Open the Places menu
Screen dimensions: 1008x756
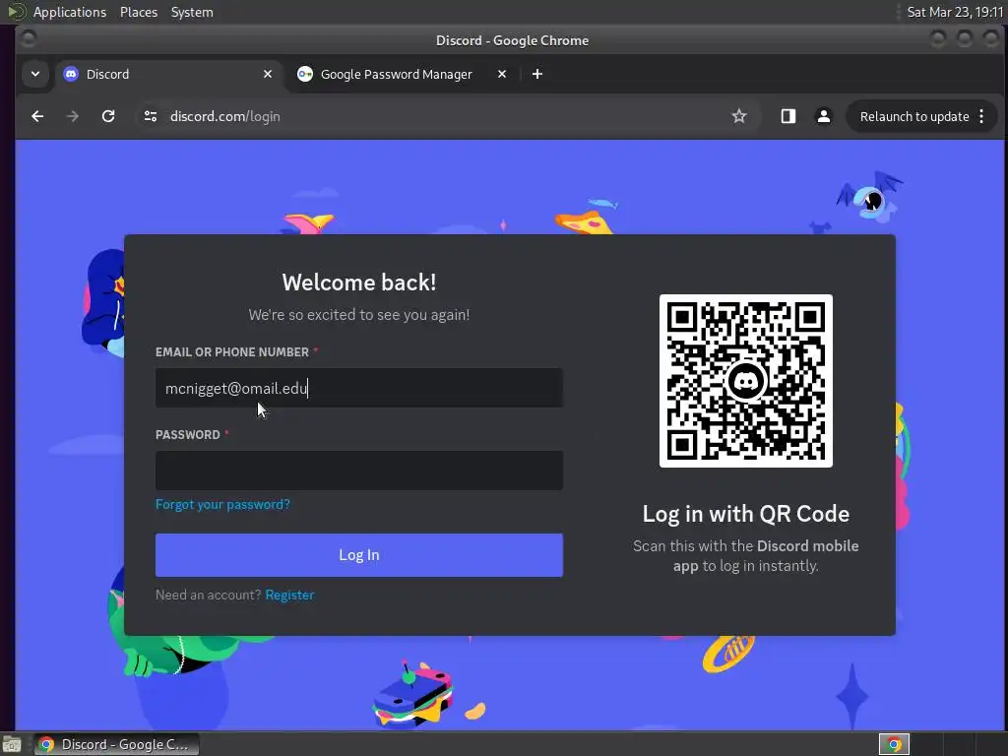tap(138, 12)
